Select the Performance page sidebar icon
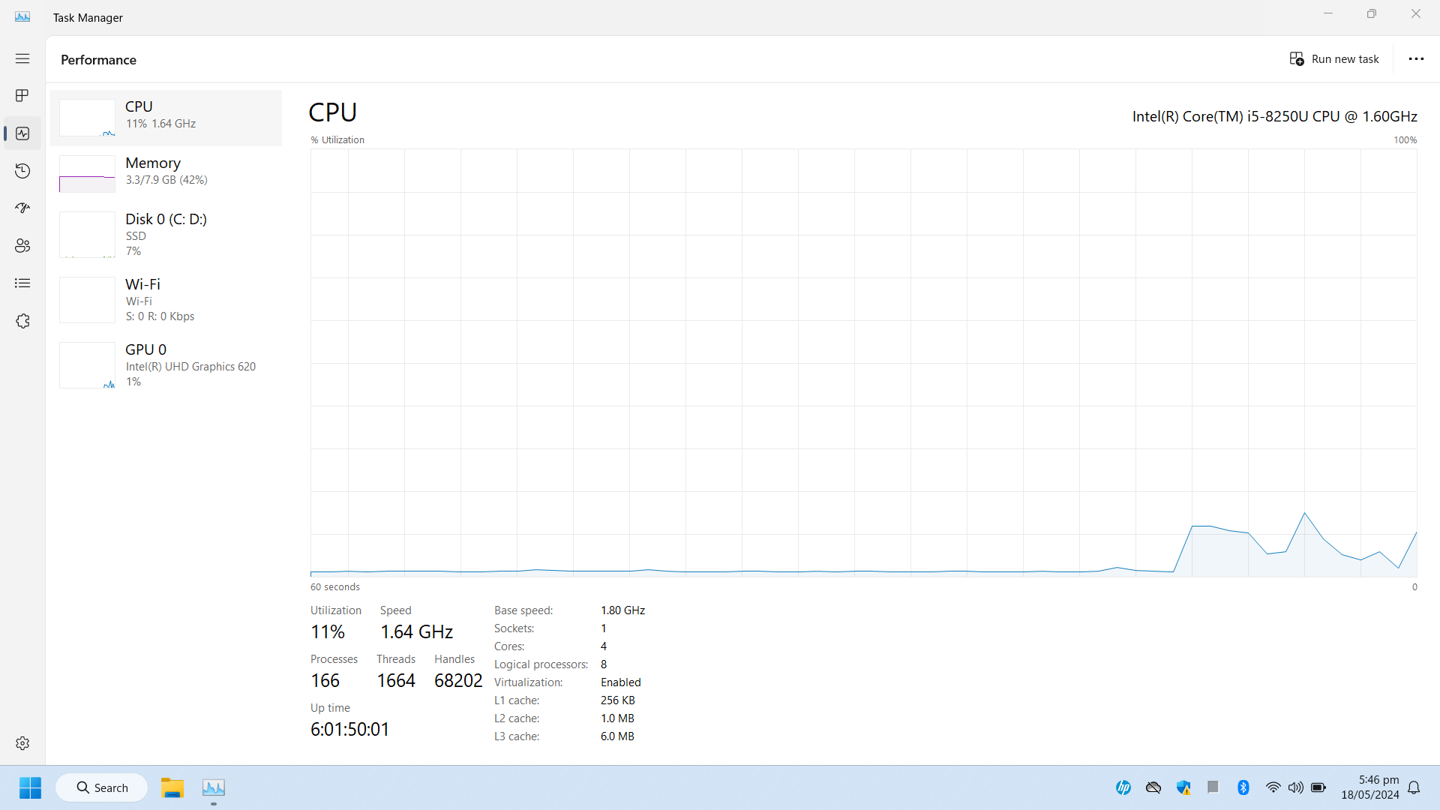1440x810 pixels. [x=22, y=133]
